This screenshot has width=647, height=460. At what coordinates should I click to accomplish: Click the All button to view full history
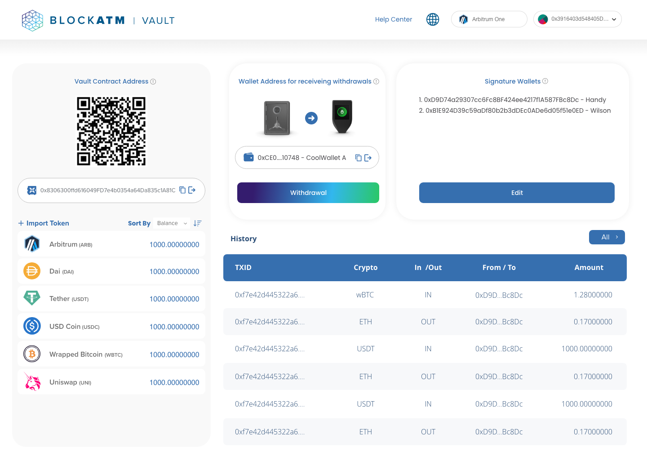tap(607, 237)
